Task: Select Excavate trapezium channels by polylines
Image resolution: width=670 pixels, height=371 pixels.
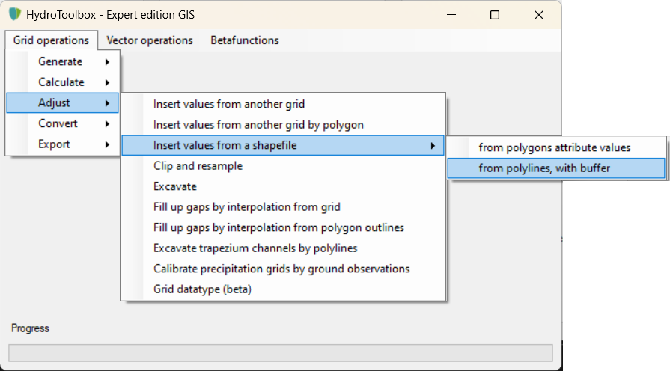Action: 255,248
